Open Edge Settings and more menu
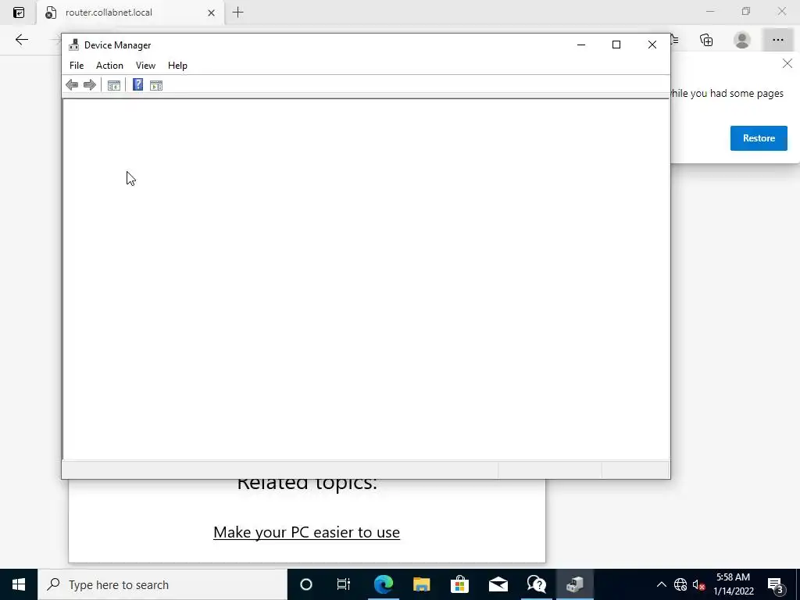800x600 pixels. click(x=777, y=40)
